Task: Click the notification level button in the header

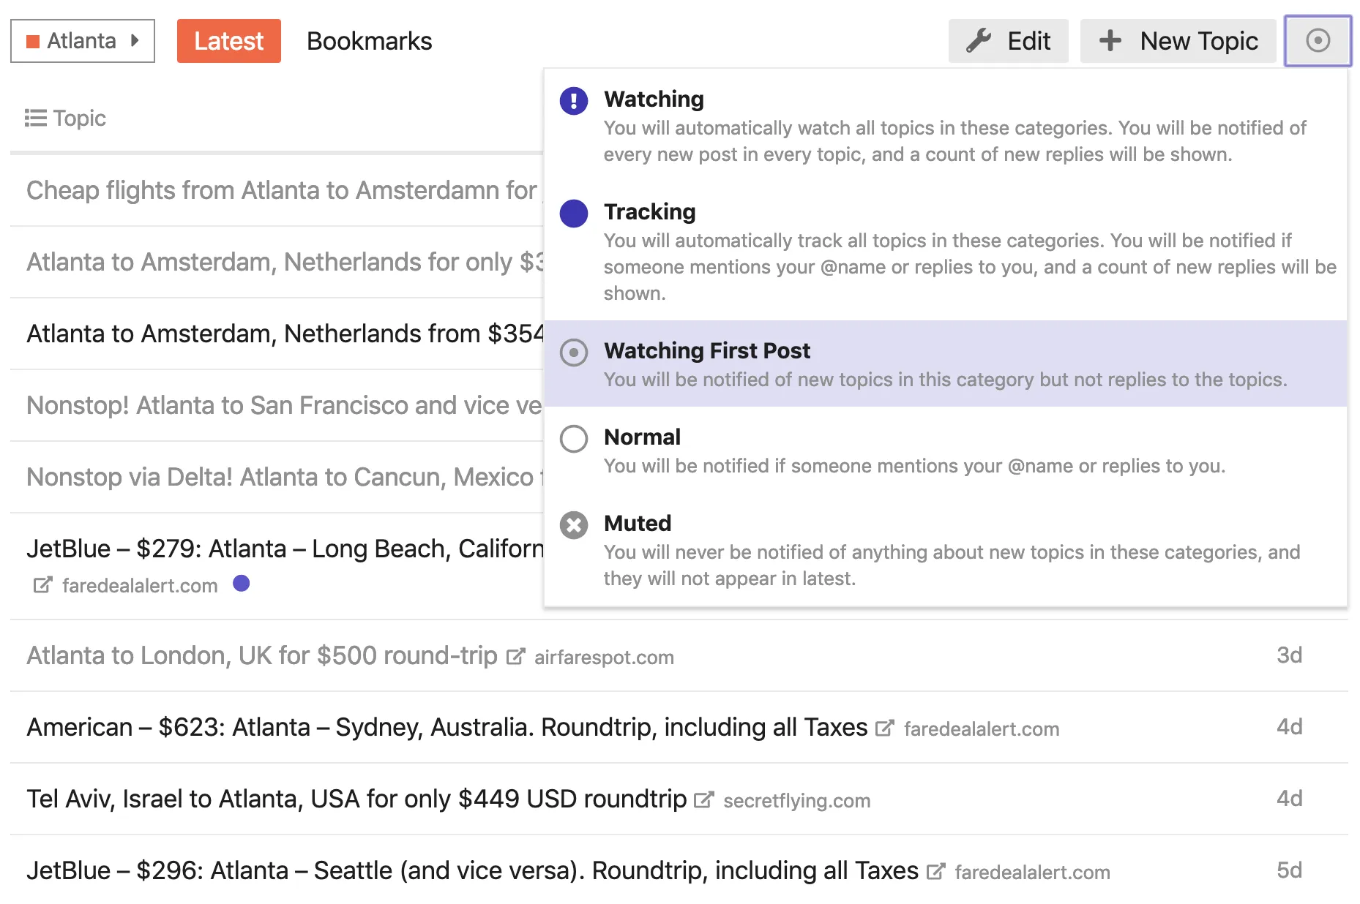Action: 1318,41
